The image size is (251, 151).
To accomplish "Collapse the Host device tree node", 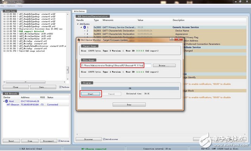I will click(x=4, y=101).
